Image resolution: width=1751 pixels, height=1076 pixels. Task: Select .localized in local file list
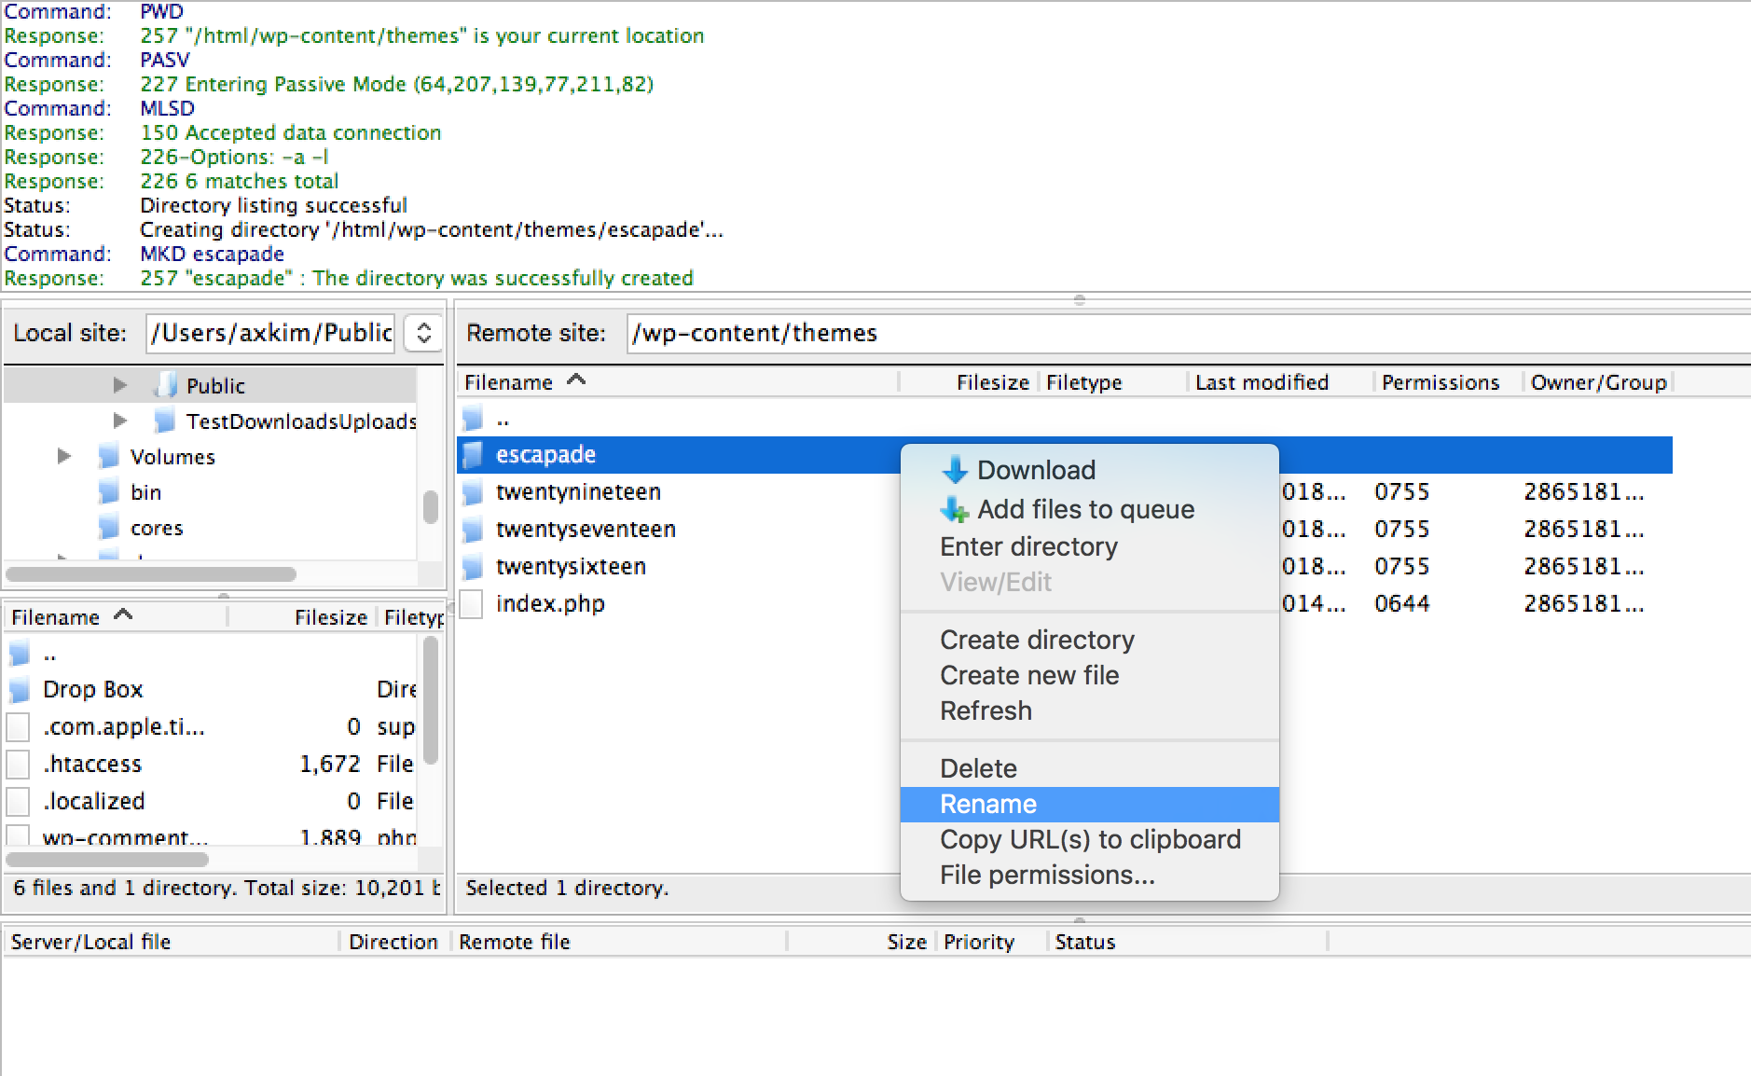pyautogui.click(x=213, y=802)
